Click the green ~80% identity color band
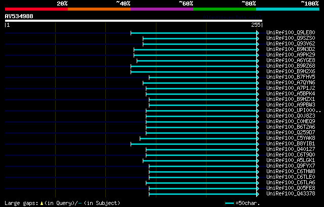 (x=225, y=9)
